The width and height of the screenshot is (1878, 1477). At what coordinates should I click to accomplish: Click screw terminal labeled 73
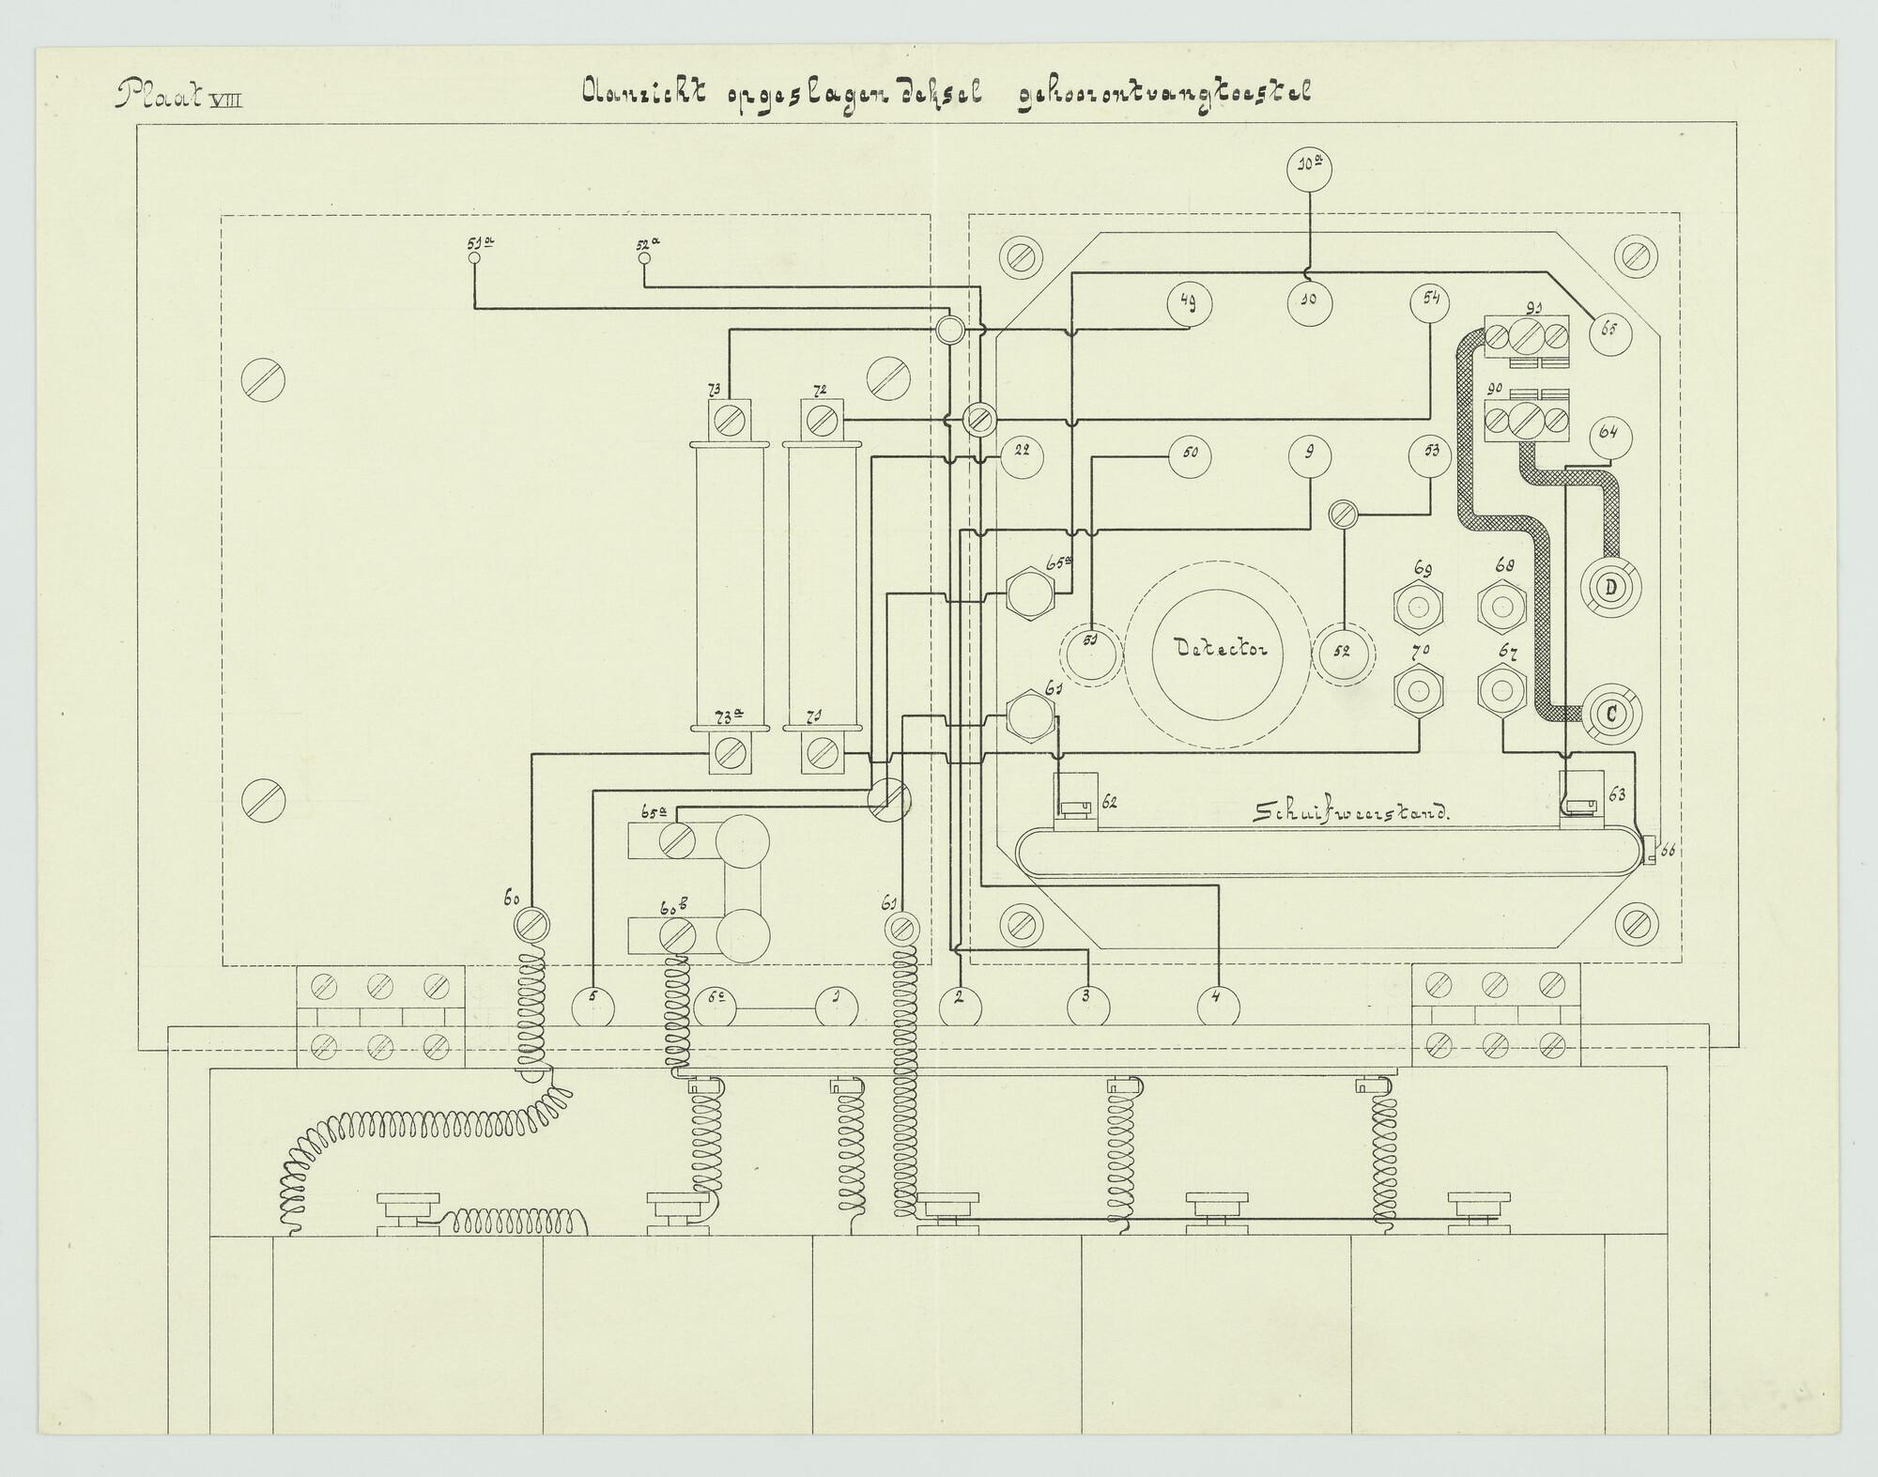(x=728, y=419)
